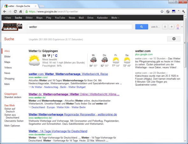The image size is (188, 144).
Task: Open plus.google.com link under wetter.com
Action: pos(144,54)
